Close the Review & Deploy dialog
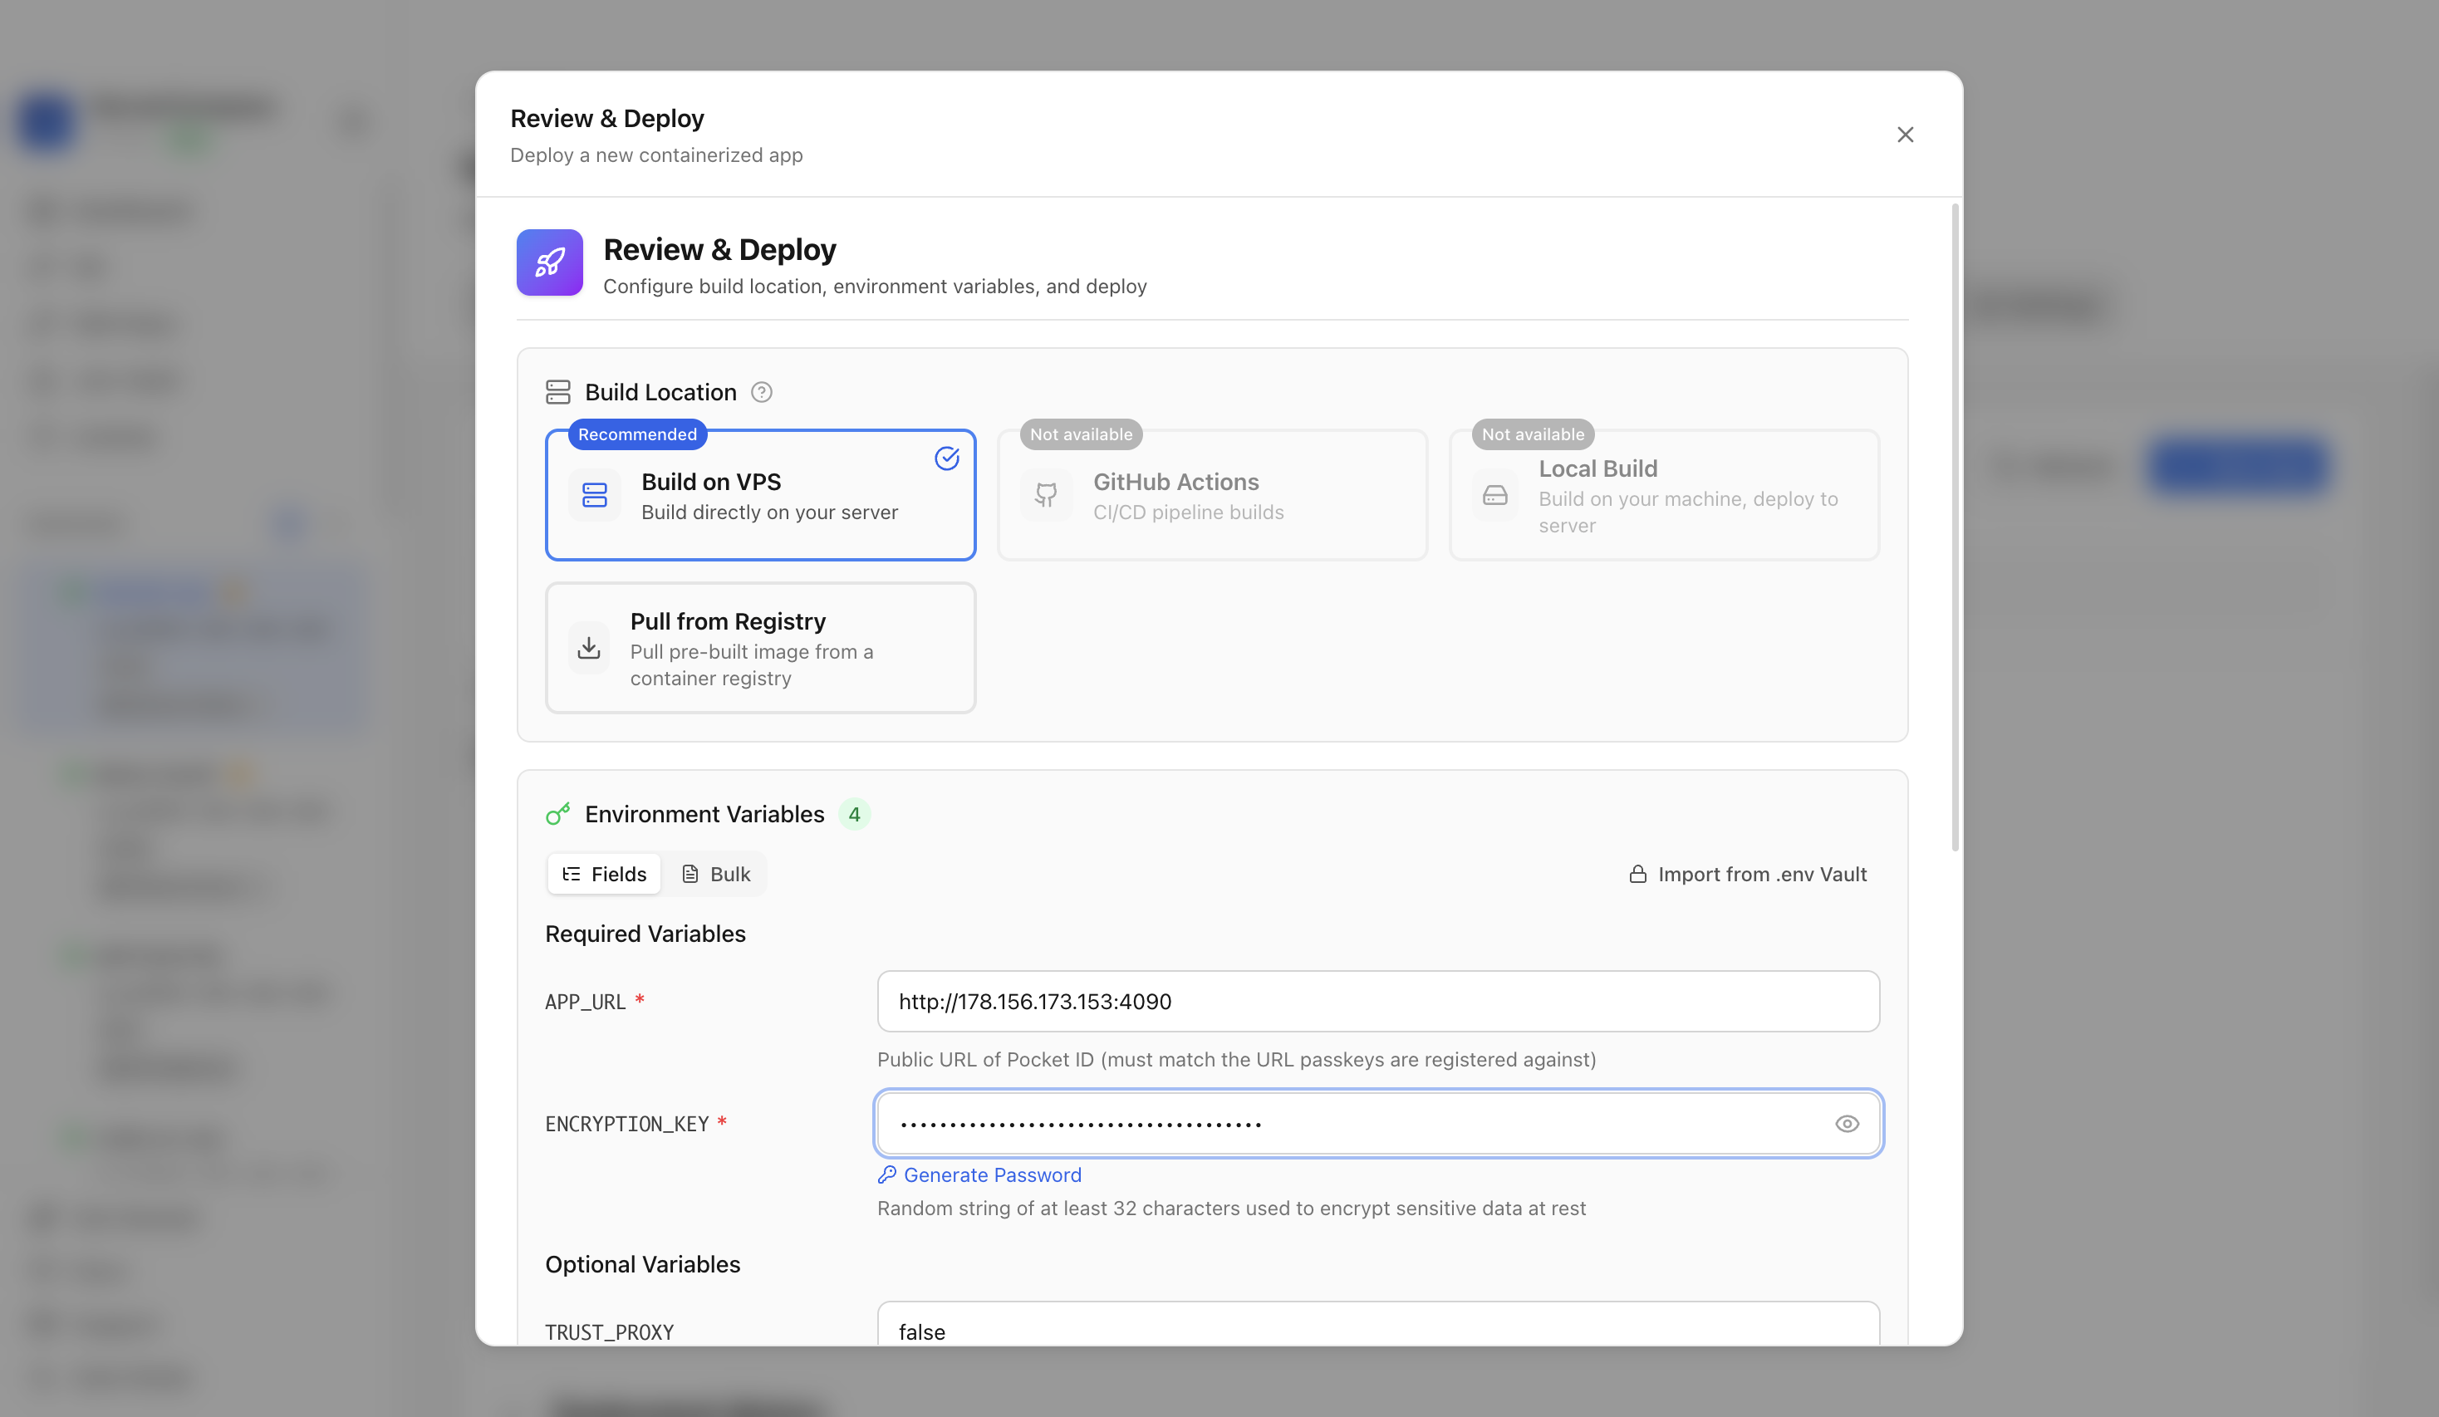The width and height of the screenshot is (2439, 1417). [x=1905, y=135]
